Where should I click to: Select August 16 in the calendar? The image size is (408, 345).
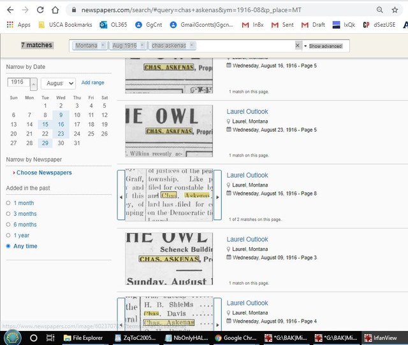coord(61,124)
